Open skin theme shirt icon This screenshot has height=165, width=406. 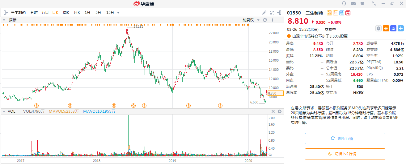pos(362,3)
